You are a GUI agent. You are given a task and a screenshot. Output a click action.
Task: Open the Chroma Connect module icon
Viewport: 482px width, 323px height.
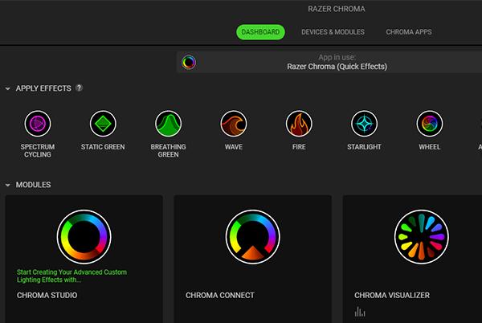click(x=253, y=237)
